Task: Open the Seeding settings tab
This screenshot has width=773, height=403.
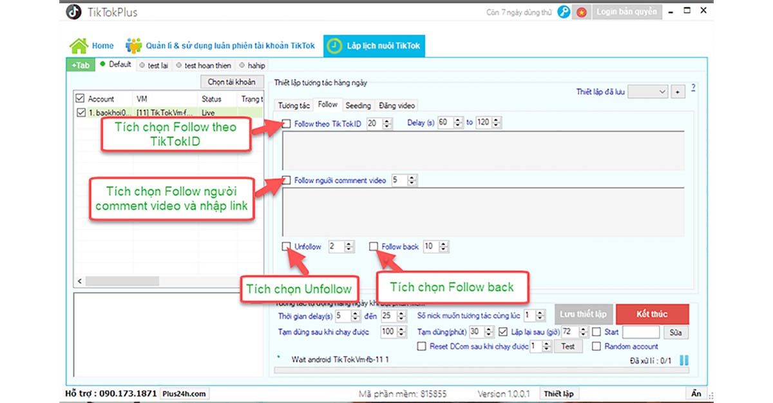Action: tap(358, 105)
